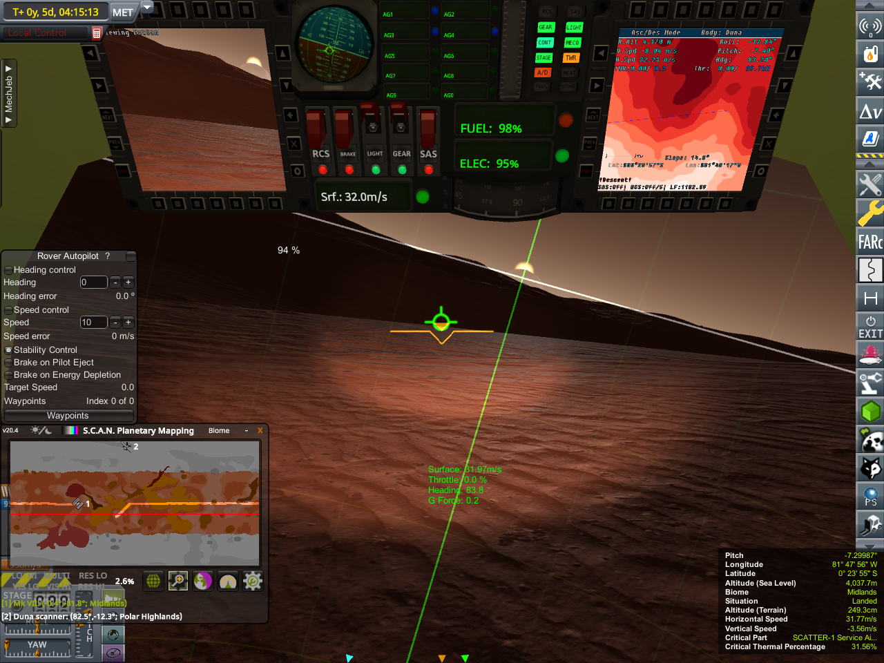Toggle the Stability Control checkbox
This screenshot has height=663, width=884.
(8, 350)
